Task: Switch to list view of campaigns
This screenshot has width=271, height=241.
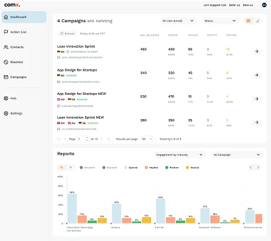Action: point(248,21)
